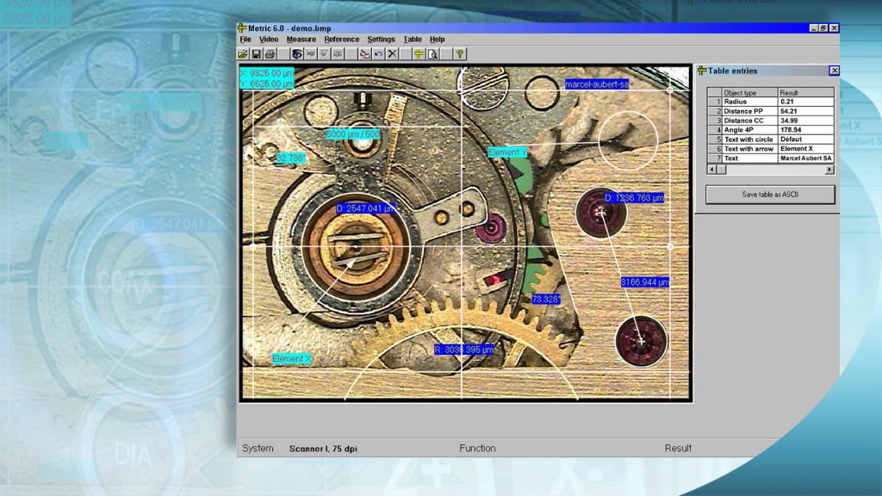This screenshot has height=496, width=882.
Task: Click the eye view icon in toolbar
Action: coord(296,53)
